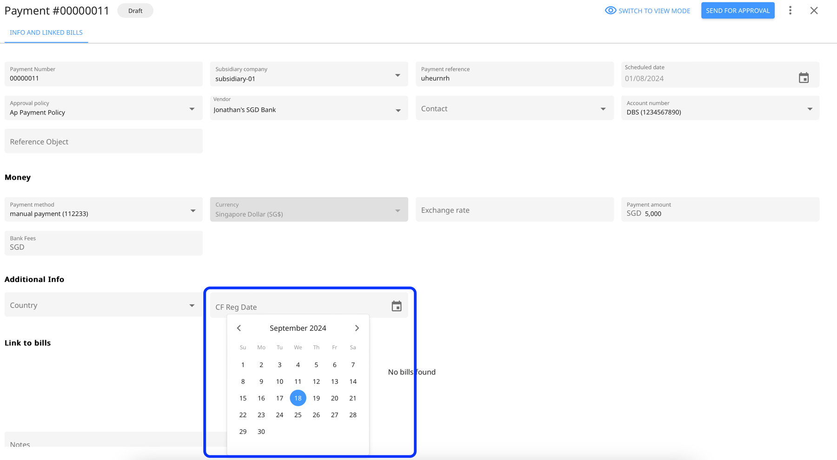The width and height of the screenshot is (837, 460).
Task: Open the Info and Linked Bills tab
Action: [x=46, y=33]
